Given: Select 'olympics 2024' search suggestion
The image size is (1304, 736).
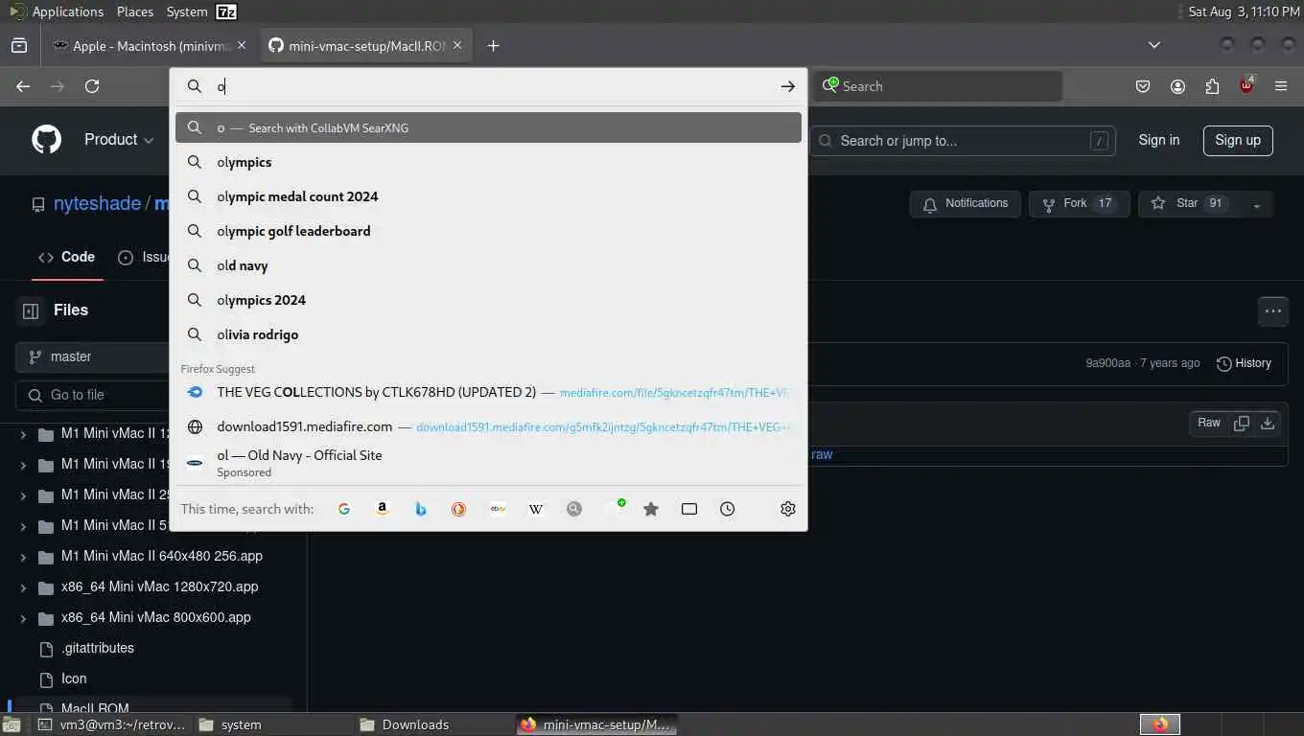Looking at the screenshot, I should point(488,300).
